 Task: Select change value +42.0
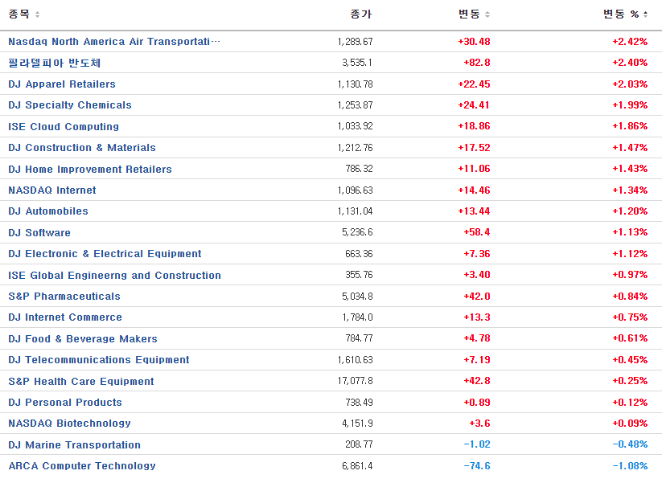477,296
